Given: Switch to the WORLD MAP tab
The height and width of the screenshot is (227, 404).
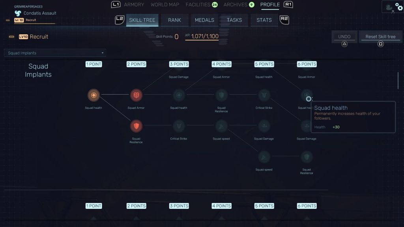Looking at the screenshot, I should 165,5.
